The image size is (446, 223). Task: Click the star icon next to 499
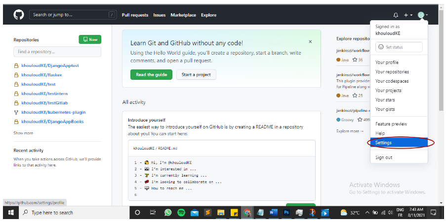tap(360, 120)
